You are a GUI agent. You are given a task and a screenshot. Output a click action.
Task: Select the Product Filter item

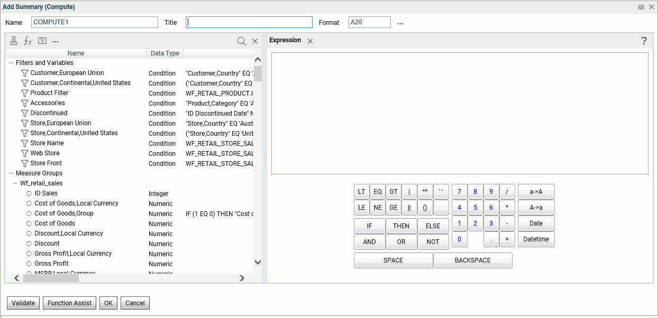click(x=49, y=93)
